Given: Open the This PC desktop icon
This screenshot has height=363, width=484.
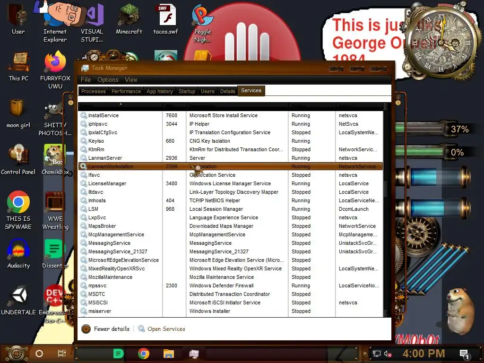Looking at the screenshot, I should click(x=18, y=67).
